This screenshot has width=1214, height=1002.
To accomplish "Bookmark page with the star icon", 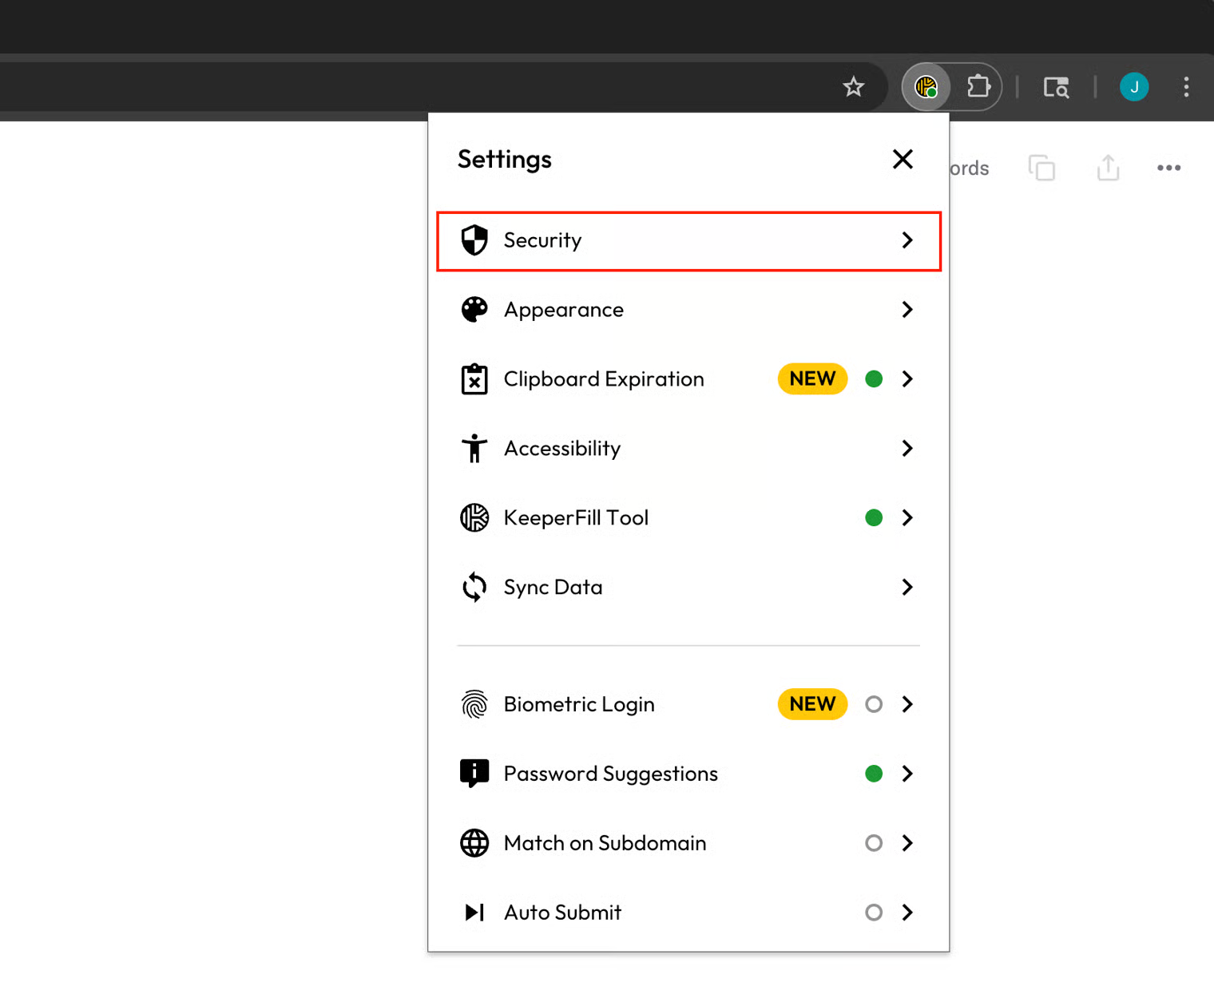I will [853, 86].
